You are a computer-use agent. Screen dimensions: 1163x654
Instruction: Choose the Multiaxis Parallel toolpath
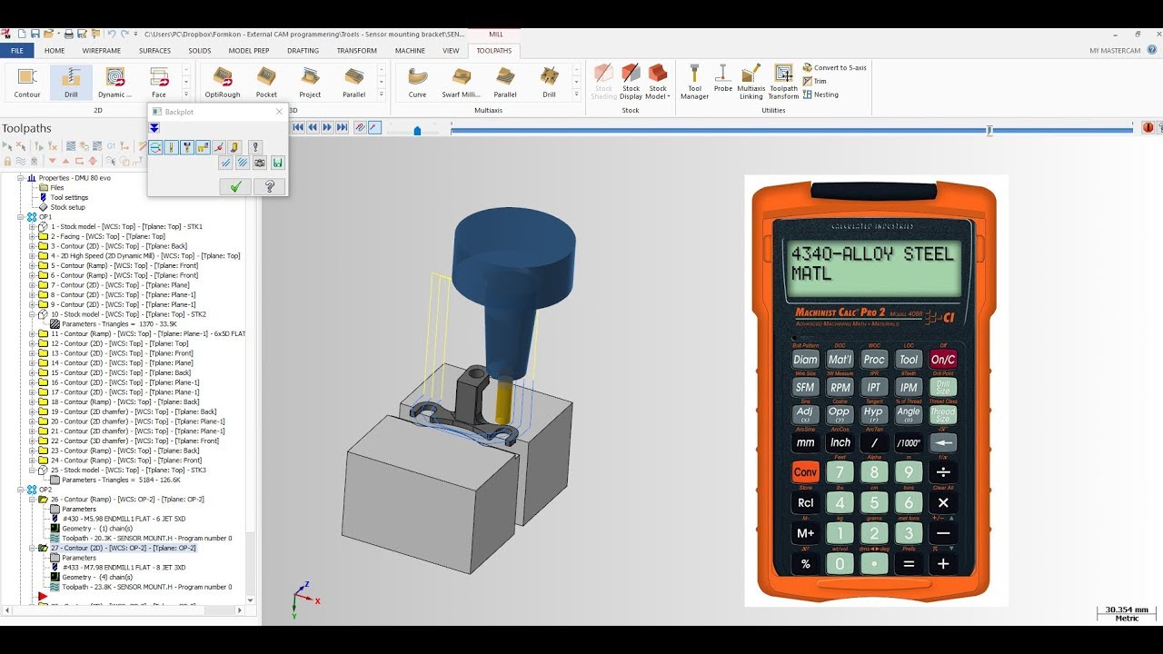tap(505, 81)
